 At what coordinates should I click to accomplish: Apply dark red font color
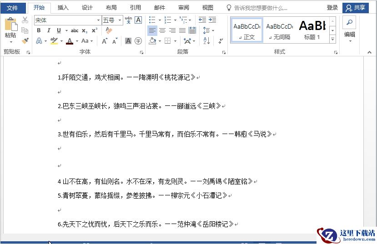70,41
